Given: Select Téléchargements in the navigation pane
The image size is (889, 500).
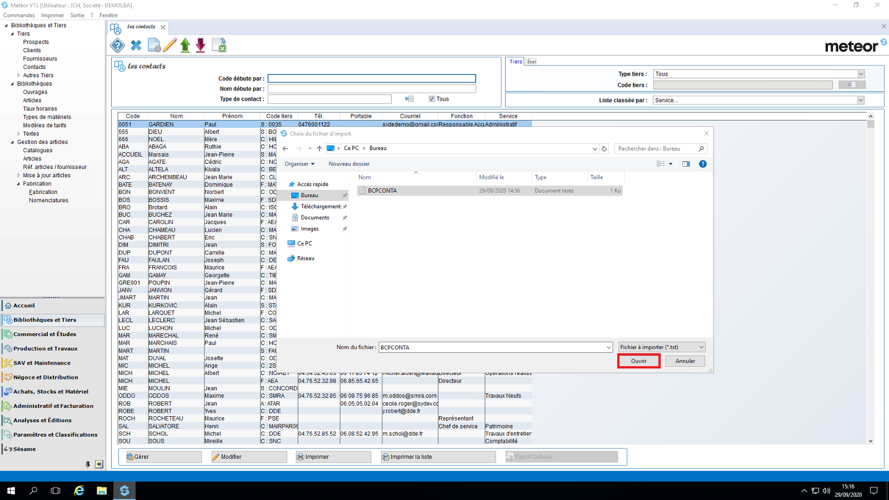Looking at the screenshot, I should coord(321,207).
